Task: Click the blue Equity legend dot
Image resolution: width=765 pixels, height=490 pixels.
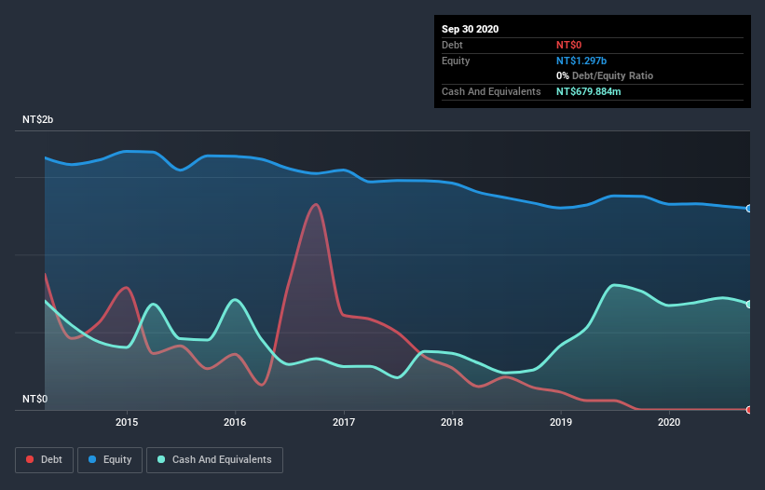Action: tap(92, 459)
